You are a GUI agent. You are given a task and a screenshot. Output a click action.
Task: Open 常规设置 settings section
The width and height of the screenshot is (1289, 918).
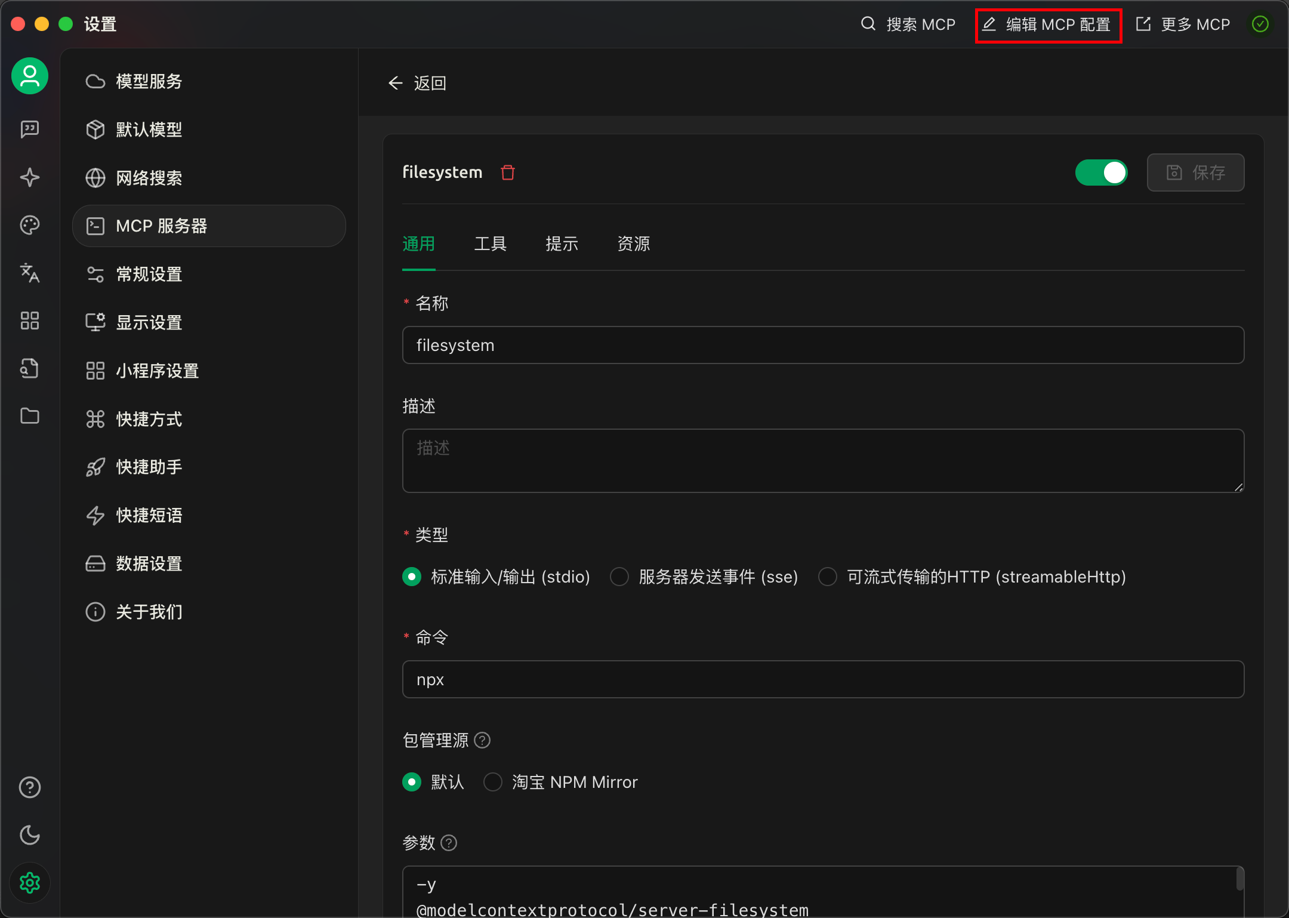click(209, 274)
